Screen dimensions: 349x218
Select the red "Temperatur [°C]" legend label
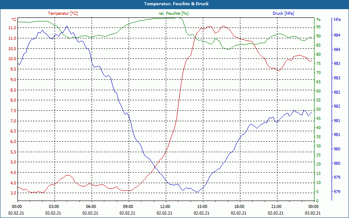(x=63, y=14)
